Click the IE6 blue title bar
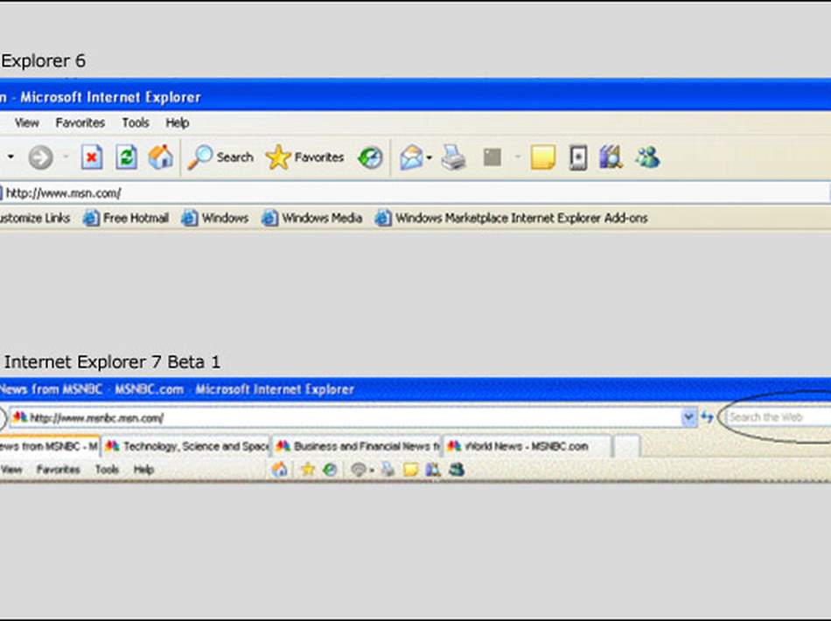 [x=415, y=96]
